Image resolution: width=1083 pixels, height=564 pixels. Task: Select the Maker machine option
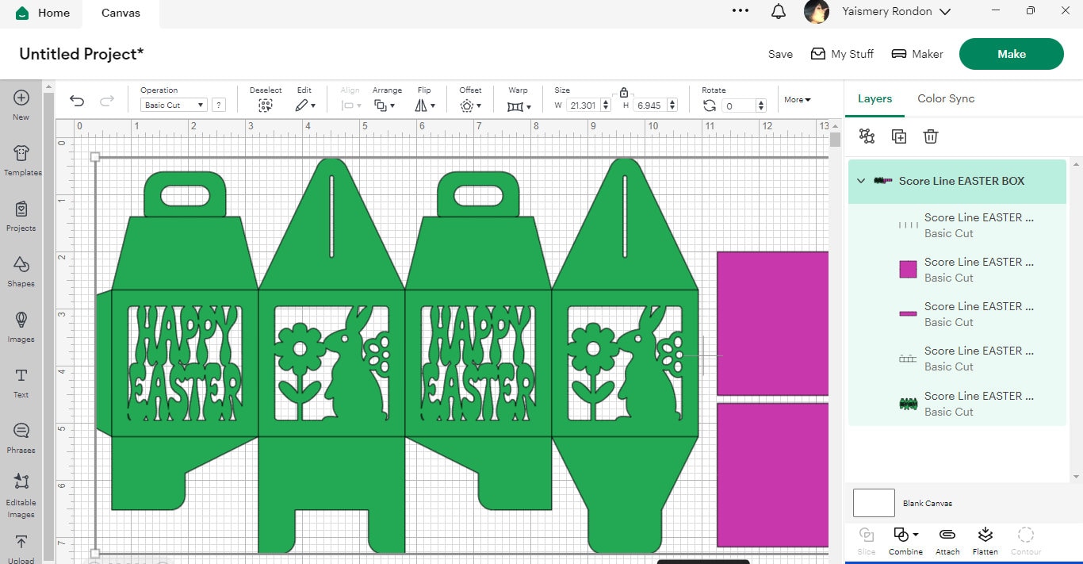pyautogui.click(x=917, y=54)
